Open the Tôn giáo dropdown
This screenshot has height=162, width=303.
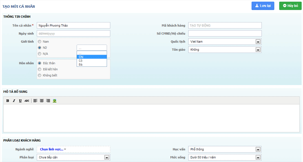225,50
